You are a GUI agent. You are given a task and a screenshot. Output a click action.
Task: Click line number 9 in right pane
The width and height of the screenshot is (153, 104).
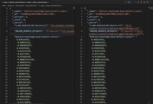82,37
